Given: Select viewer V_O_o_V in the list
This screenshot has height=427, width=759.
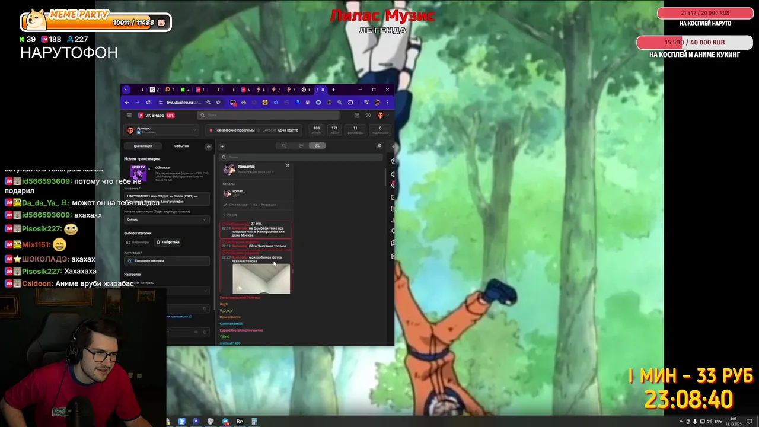Looking at the screenshot, I should coord(226,311).
